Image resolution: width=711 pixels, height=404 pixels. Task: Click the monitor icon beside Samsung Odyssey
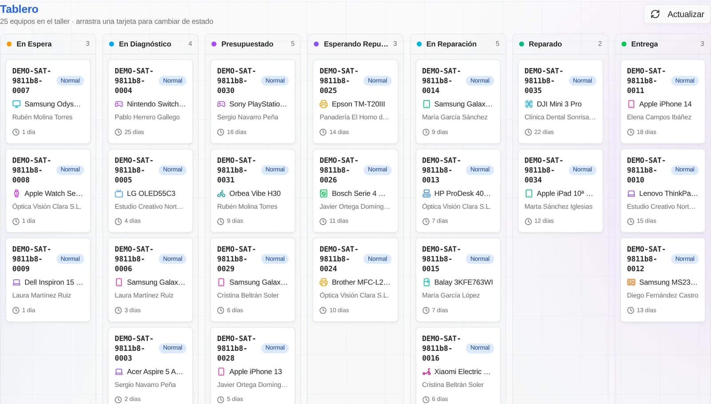16,104
